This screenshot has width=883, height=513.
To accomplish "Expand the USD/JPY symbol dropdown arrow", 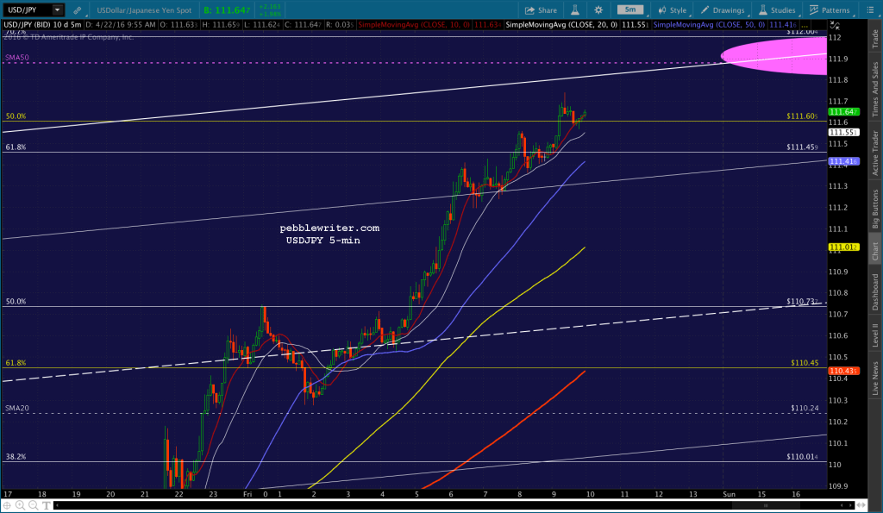I will pyautogui.click(x=57, y=10).
